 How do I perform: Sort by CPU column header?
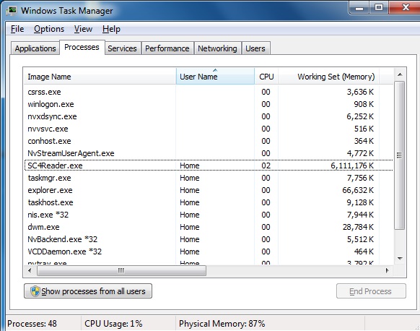click(266, 77)
